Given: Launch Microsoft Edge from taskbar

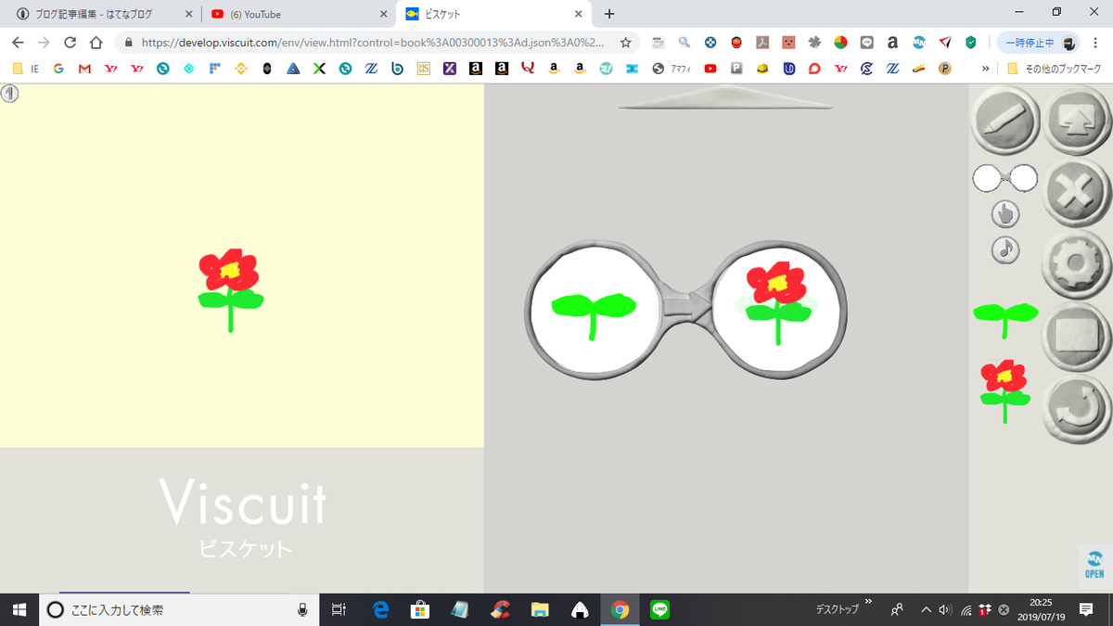Looking at the screenshot, I should [380, 609].
